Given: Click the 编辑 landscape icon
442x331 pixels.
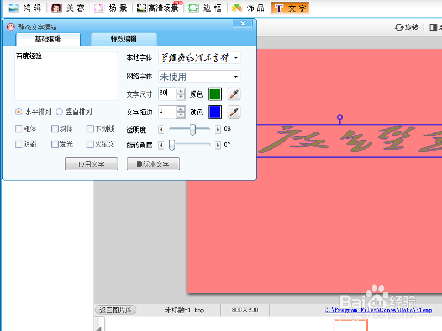Looking at the screenshot, I should click(x=13, y=8).
